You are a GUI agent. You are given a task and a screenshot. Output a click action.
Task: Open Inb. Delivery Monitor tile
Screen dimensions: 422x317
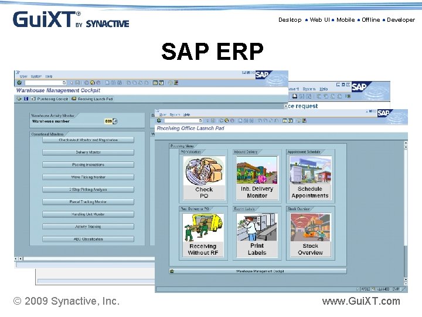[257, 178]
